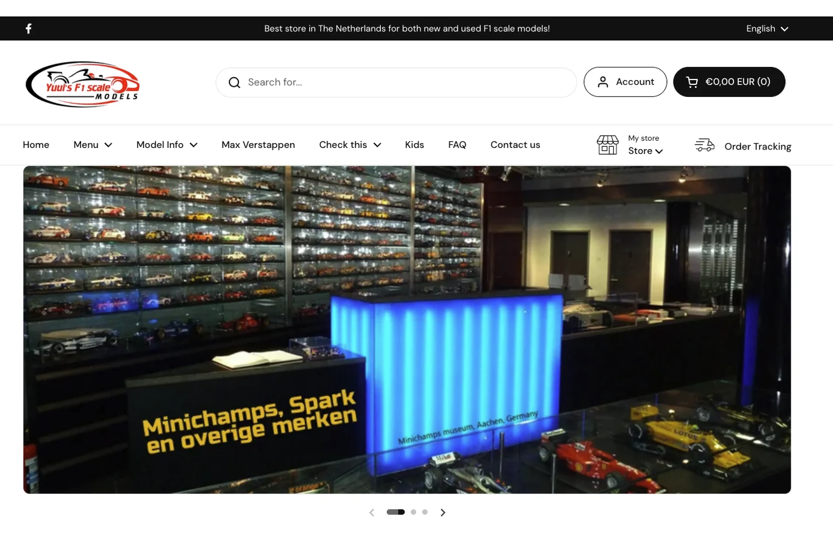Open the Kids section
833x548 pixels.
click(x=414, y=145)
